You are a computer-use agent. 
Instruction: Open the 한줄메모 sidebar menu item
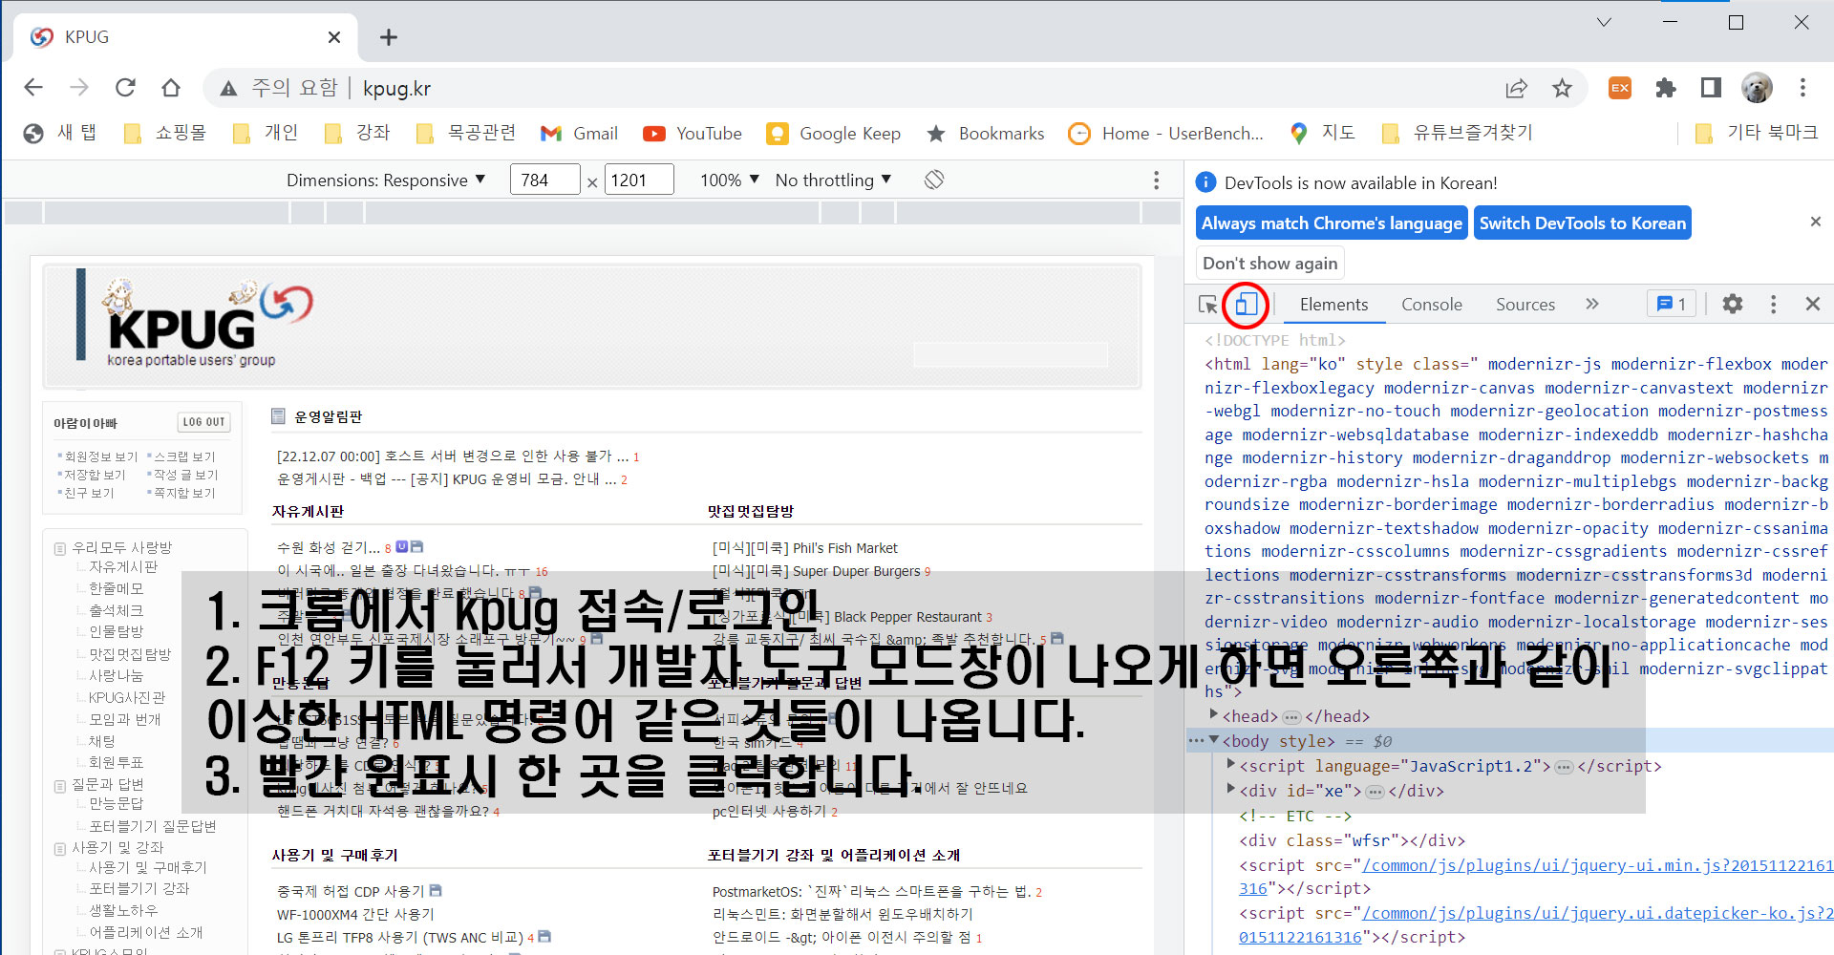[x=116, y=588]
